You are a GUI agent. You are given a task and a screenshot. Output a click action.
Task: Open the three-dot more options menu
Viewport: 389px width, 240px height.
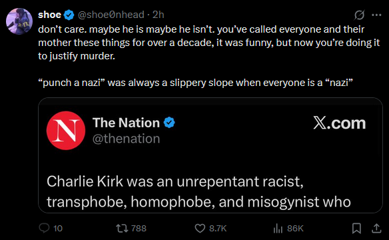[x=376, y=15]
